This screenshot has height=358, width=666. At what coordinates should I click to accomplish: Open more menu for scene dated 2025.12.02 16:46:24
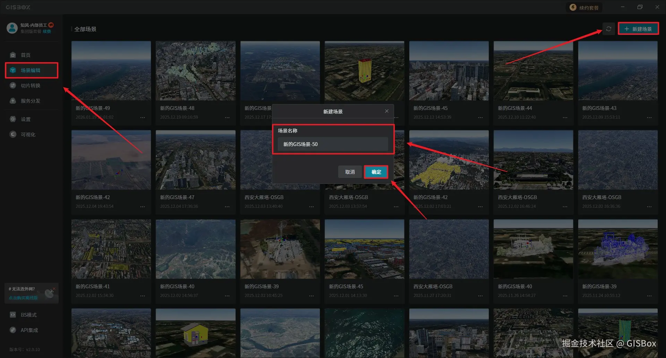tap(565, 207)
